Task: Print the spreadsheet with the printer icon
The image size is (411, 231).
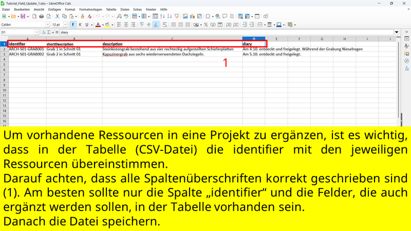Action: [42, 16]
